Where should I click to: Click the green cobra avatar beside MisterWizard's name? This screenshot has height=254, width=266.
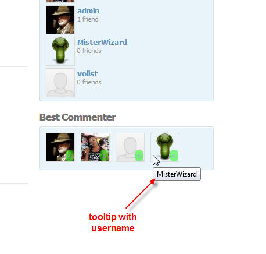60,51
